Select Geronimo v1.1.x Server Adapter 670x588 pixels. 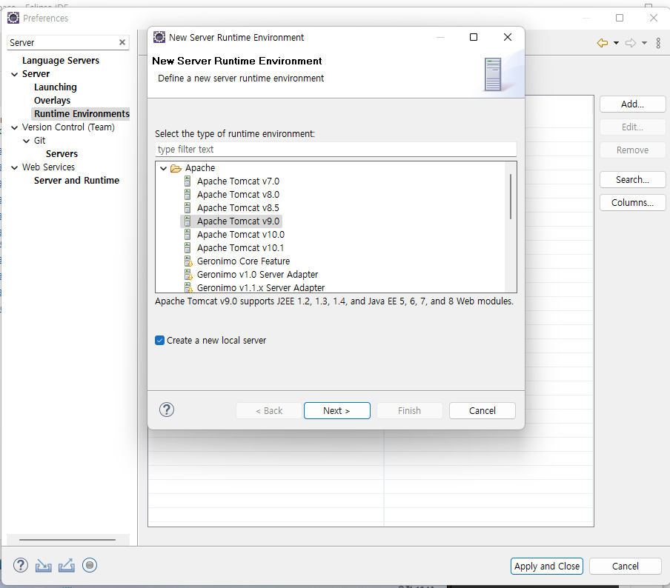point(261,287)
